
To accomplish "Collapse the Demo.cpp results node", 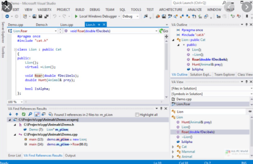I will (x=15, y=135).
